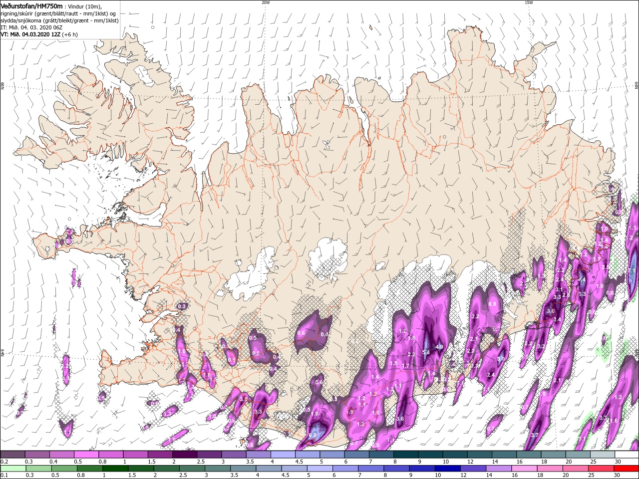The width and height of the screenshot is (639, 479).
Task: Pick the top legend swatch between 2 and 2.5
Action: [x=185, y=455]
